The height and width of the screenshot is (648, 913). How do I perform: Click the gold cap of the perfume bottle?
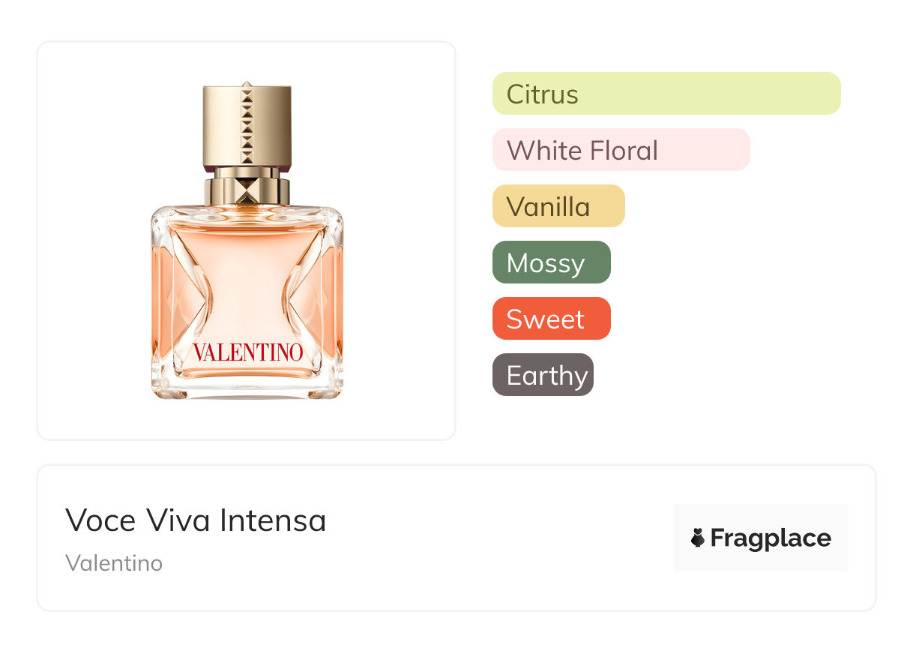(247, 124)
